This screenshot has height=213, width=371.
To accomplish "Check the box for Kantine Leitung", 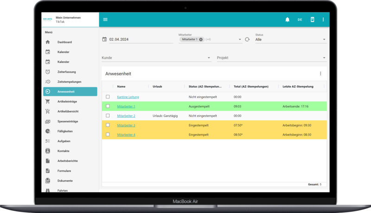I will [x=108, y=97].
